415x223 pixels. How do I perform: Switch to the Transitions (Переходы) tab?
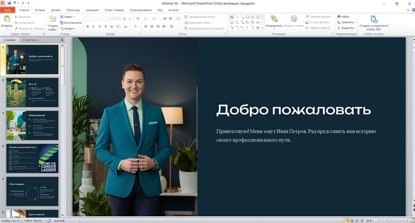click(x=73, y=10)
